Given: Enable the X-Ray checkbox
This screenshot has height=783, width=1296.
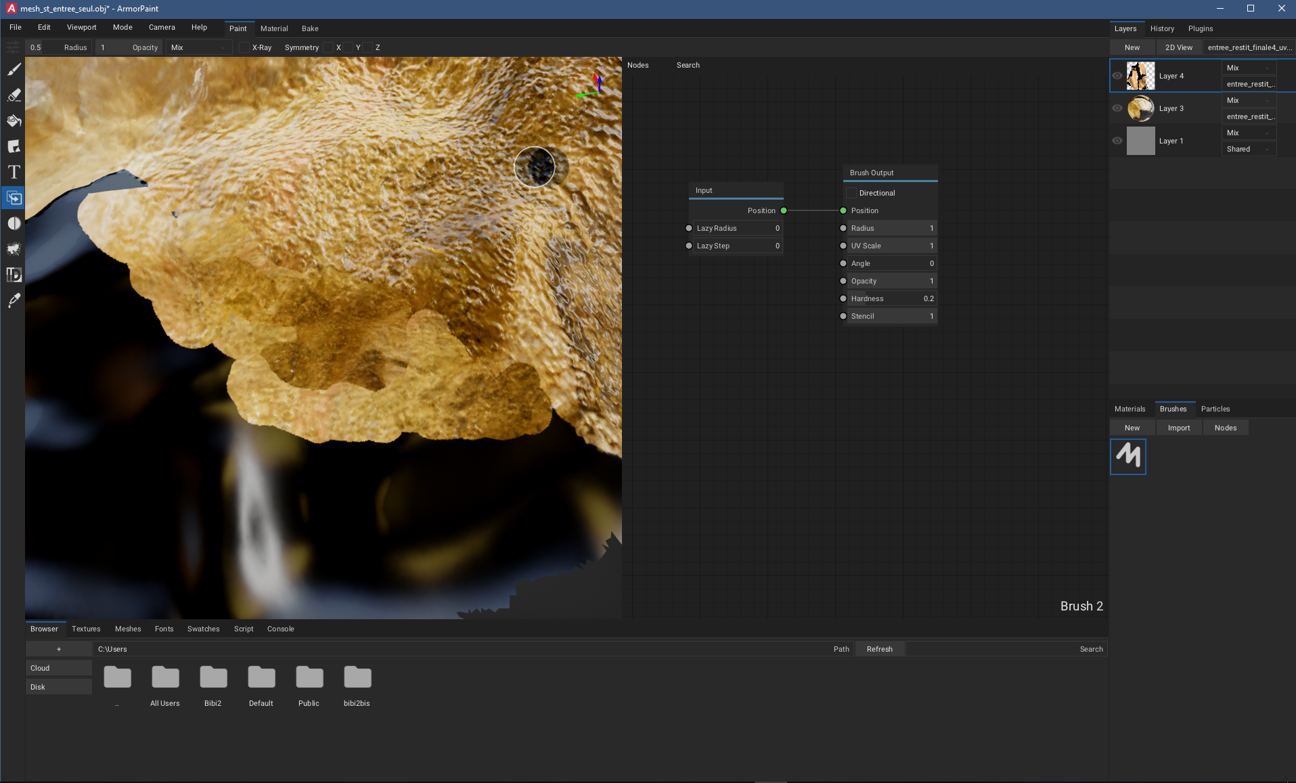Looking at the screenshot, I should [244, 47].
